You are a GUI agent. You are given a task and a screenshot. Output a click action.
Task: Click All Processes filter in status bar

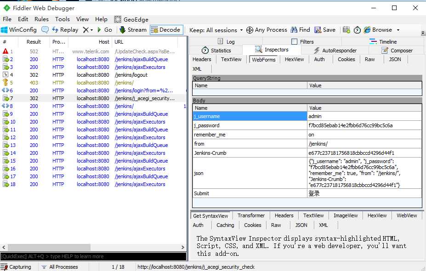60,267
